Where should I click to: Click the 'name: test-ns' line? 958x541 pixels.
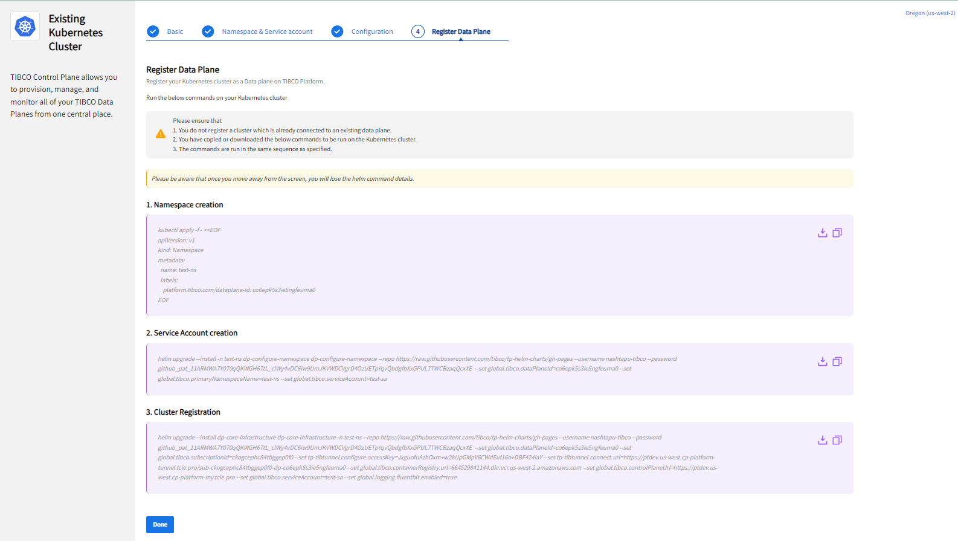179,270
